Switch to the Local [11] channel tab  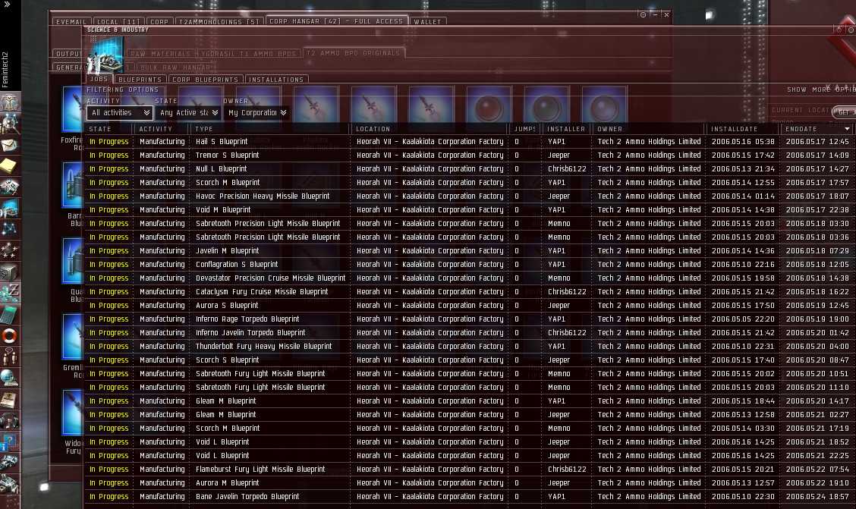tap(118, 22)
